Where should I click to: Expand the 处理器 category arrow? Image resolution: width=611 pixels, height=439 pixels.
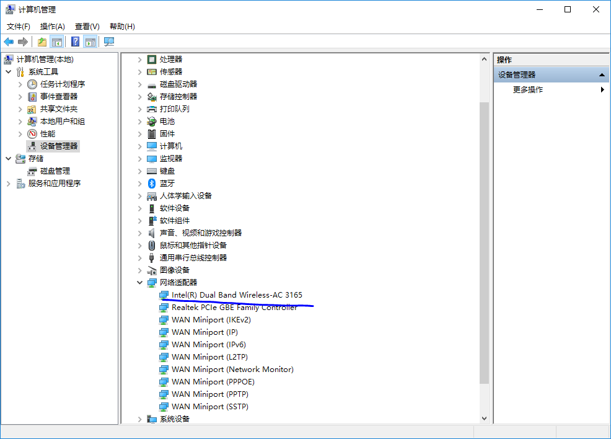tap(139, 60)
